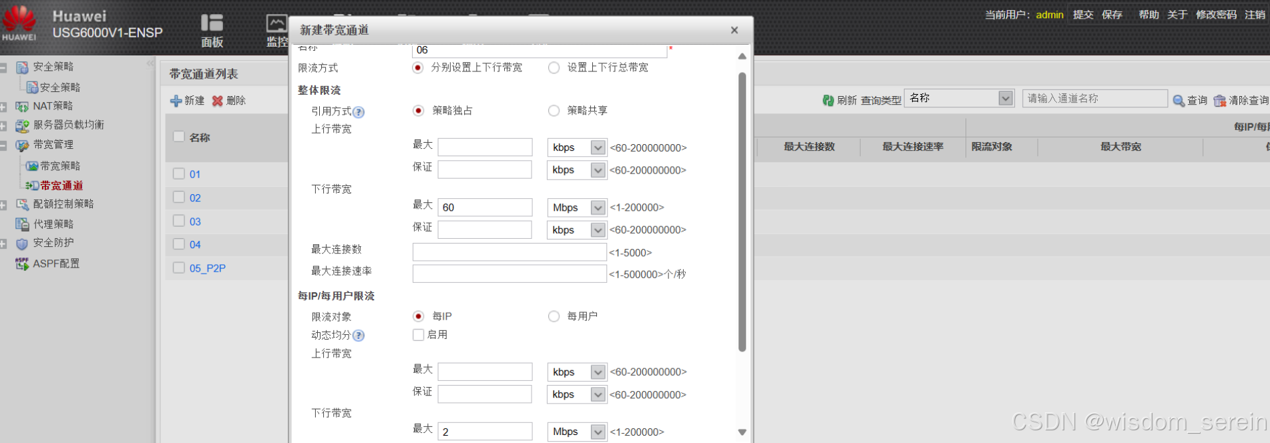
Task: Collapse the 带宽管理 tree node
Action: click(x=3, y=145)
